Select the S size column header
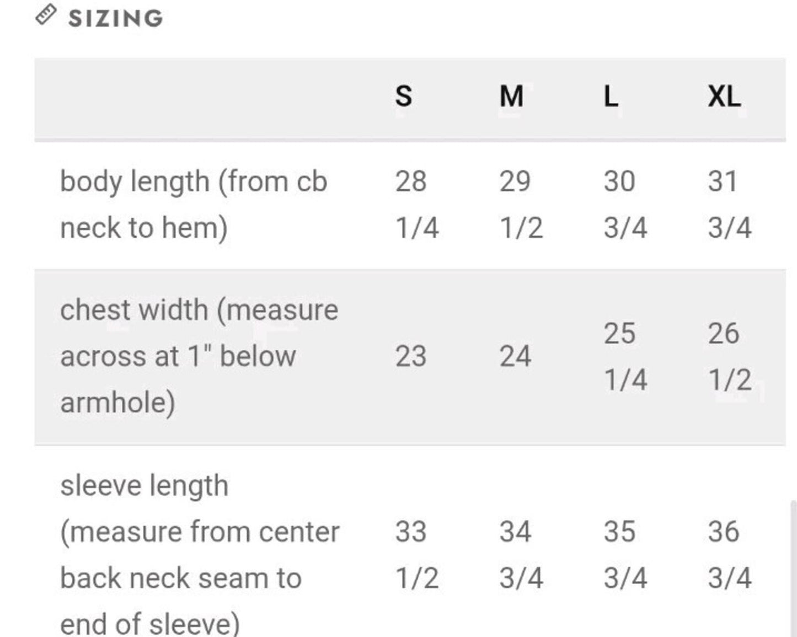The image size is (797, 637). pyautogui.click(x=404, y=97)
